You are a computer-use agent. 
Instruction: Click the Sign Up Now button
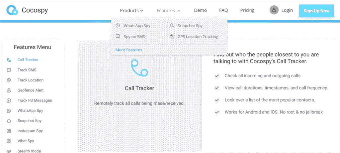pos(316,11)
